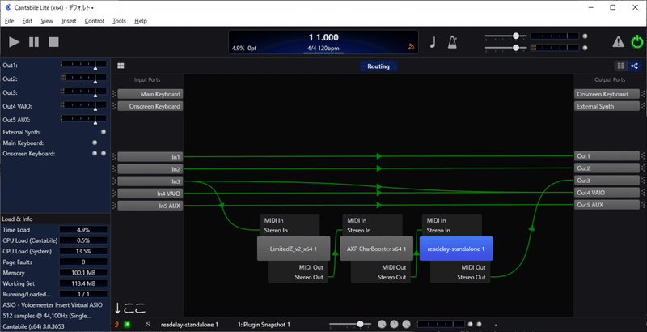Switch to table view icon

pyautogui.click(x=620, y=66)
